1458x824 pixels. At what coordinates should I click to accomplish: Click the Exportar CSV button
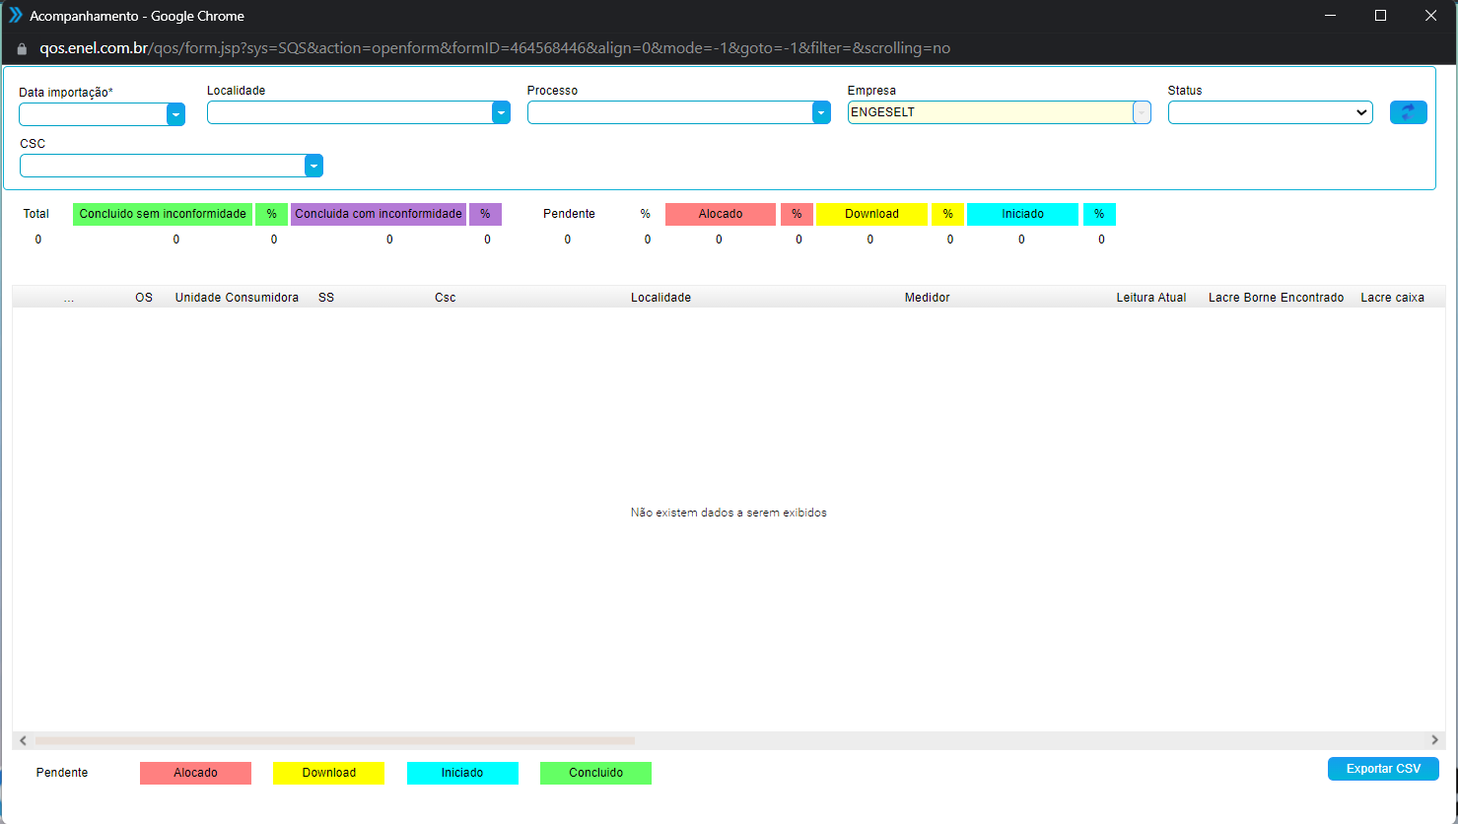click(1382, 769)
